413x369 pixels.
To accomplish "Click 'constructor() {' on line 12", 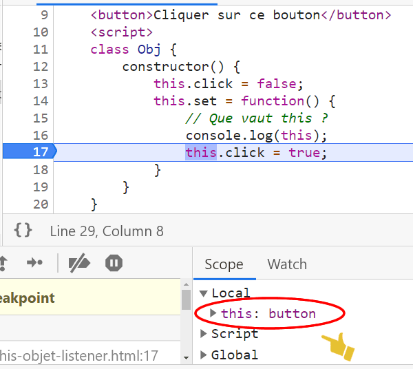I will click(x=181, y=67).
